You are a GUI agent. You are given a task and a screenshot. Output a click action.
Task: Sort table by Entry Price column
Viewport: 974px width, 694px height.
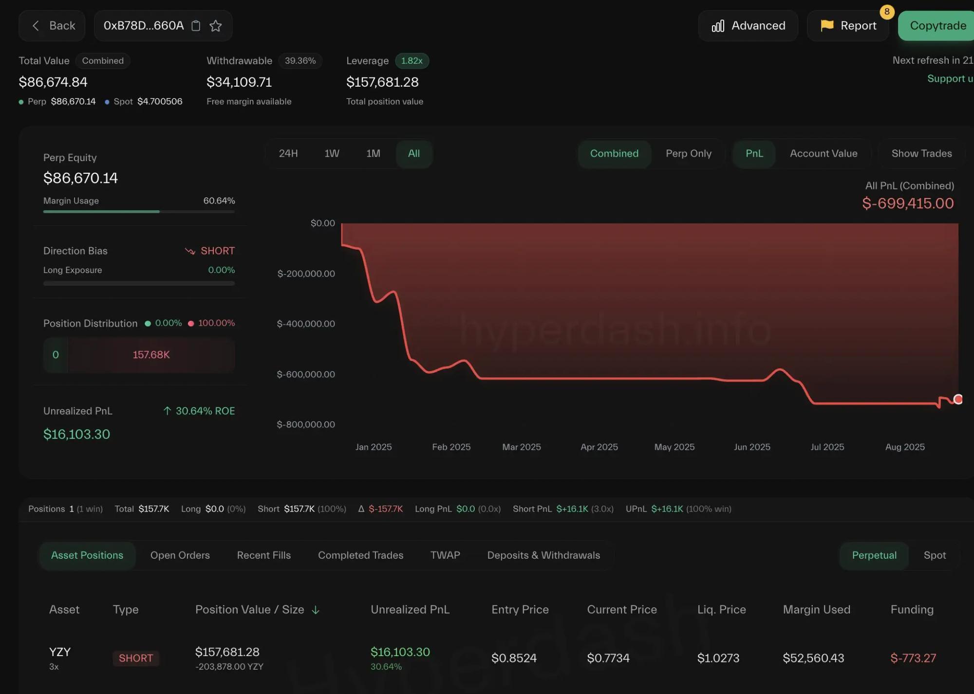[520, 610]
